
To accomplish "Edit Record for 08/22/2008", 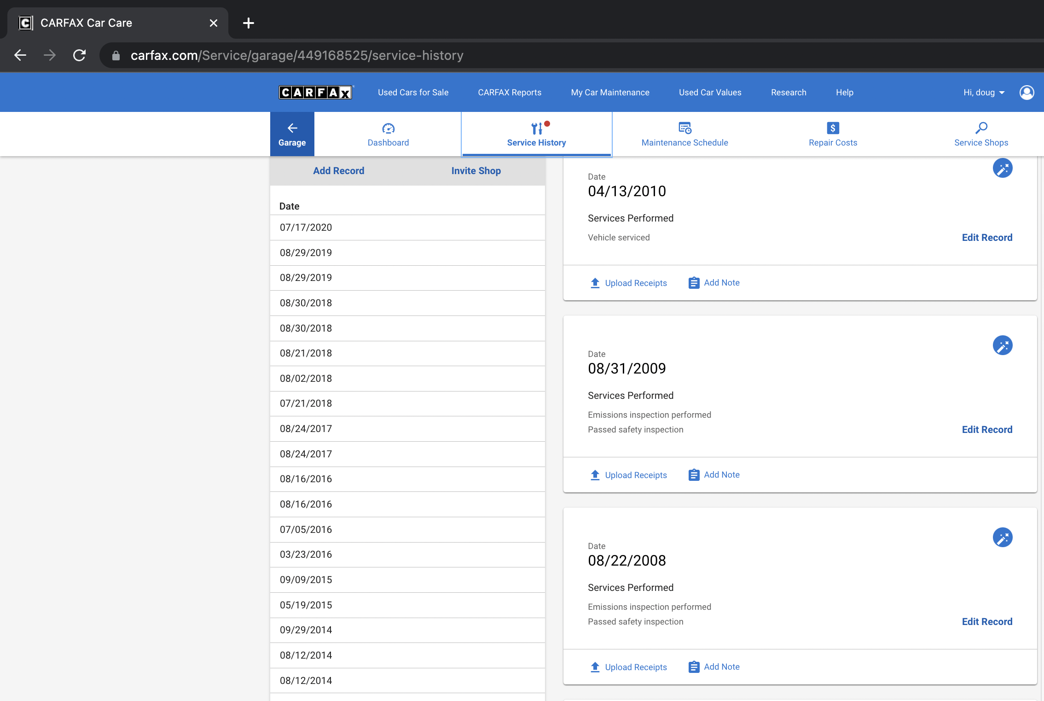I will (x=987, y=622).
